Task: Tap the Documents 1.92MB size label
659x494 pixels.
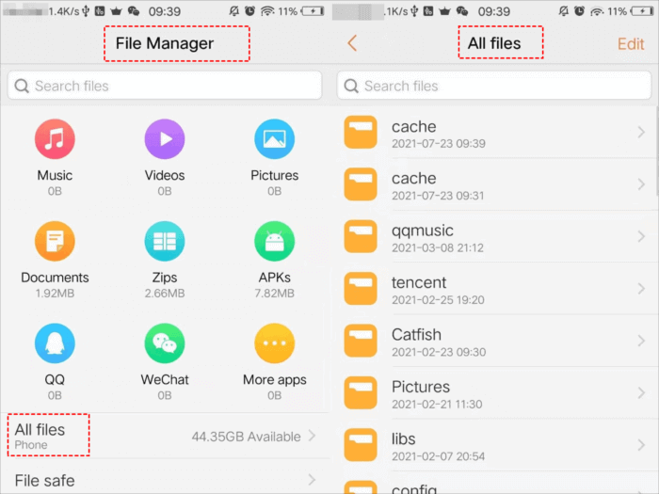Action: pos(55,294)
